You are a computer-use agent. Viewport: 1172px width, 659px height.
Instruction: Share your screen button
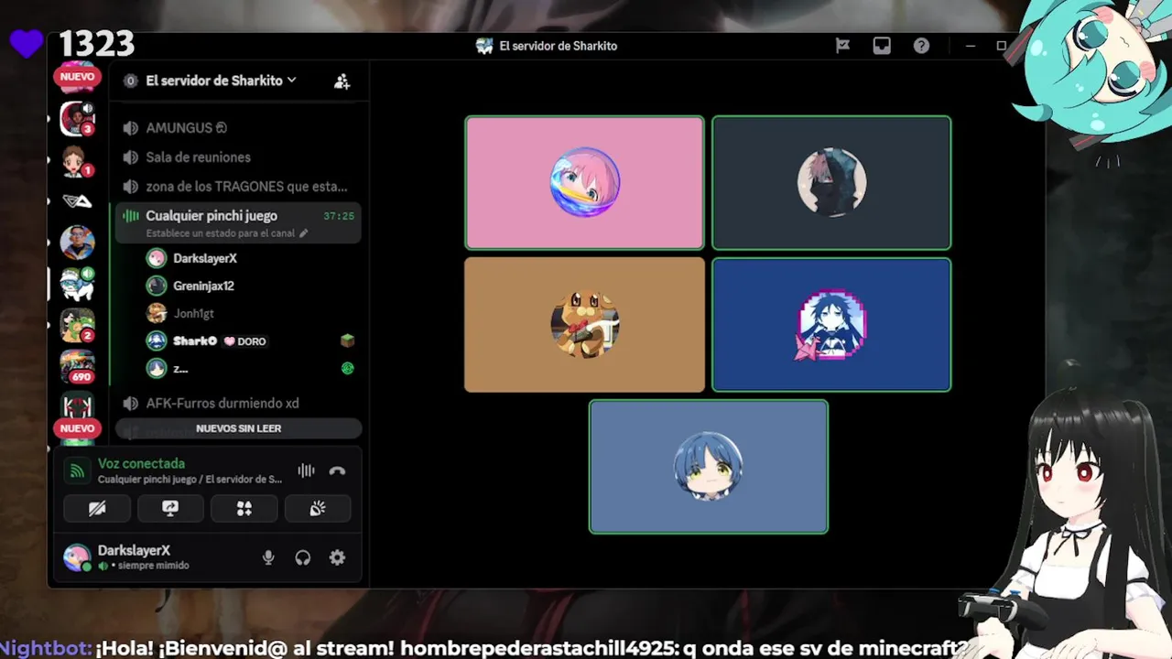tap(170, 509)
